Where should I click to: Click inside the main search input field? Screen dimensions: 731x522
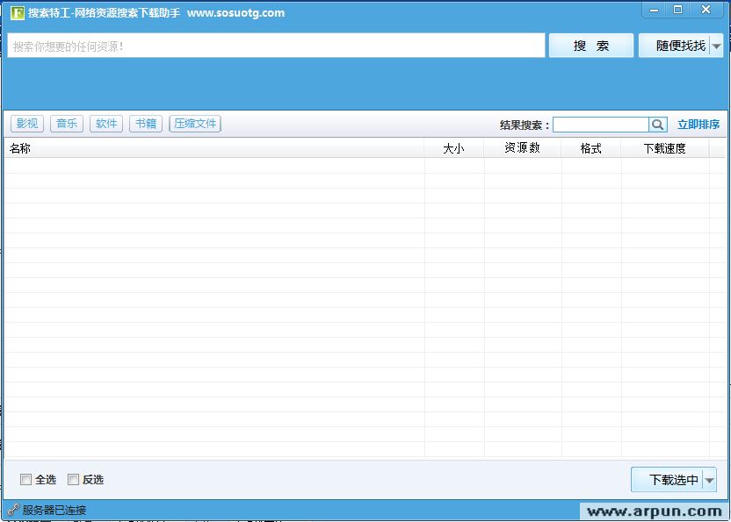pyautogui.click(x=264, y=45)
